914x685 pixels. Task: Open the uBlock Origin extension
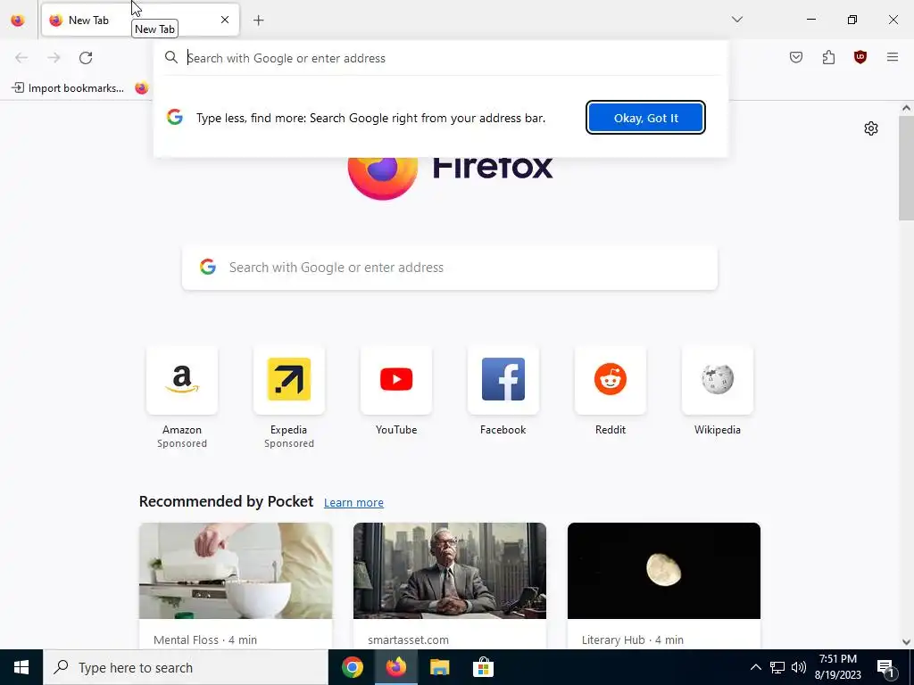(860, 57)
